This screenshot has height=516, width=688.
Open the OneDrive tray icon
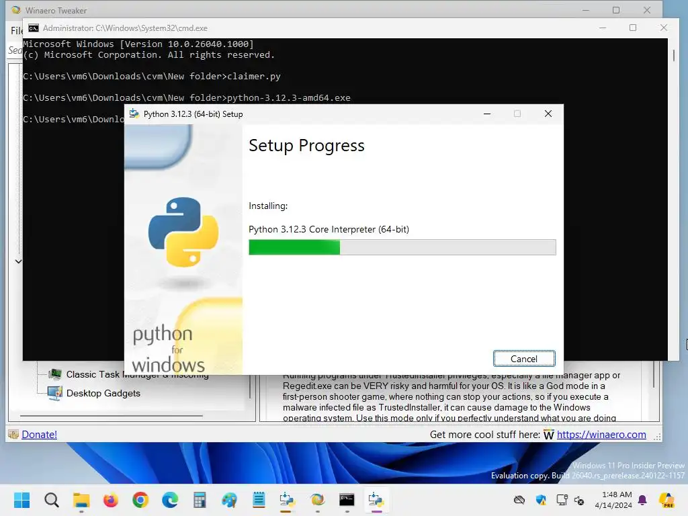(519, 500)
